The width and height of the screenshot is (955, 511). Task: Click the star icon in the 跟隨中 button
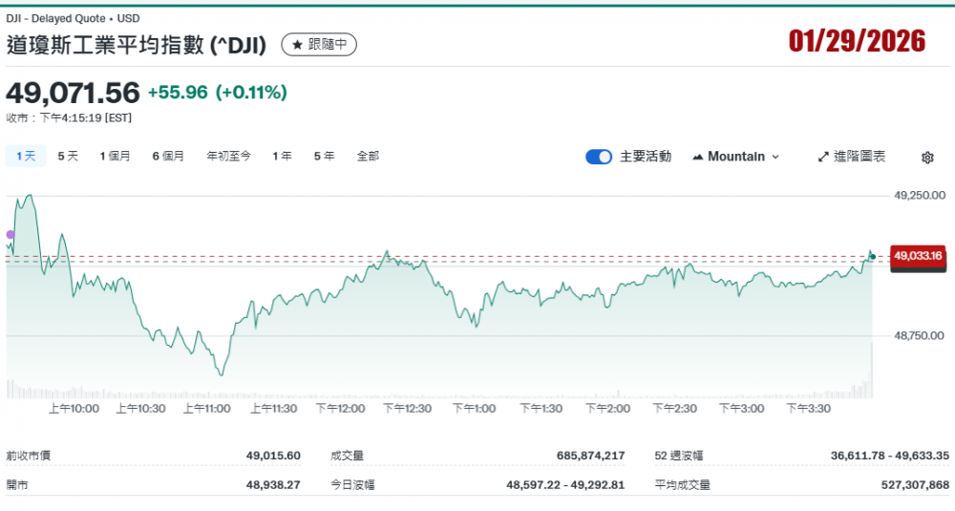click(x=297, y=44)
